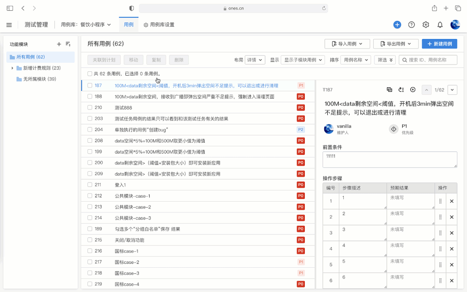Click the 前置条件 text area
Screen dimensions: 467x292
390,159
